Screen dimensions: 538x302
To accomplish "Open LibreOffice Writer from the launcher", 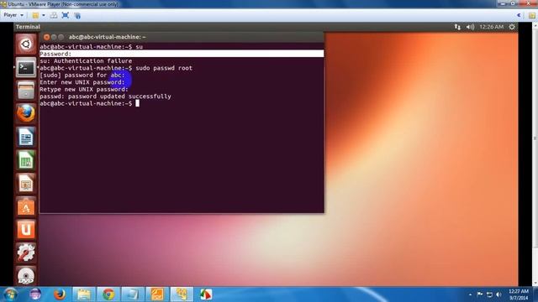I will [26, 138].
